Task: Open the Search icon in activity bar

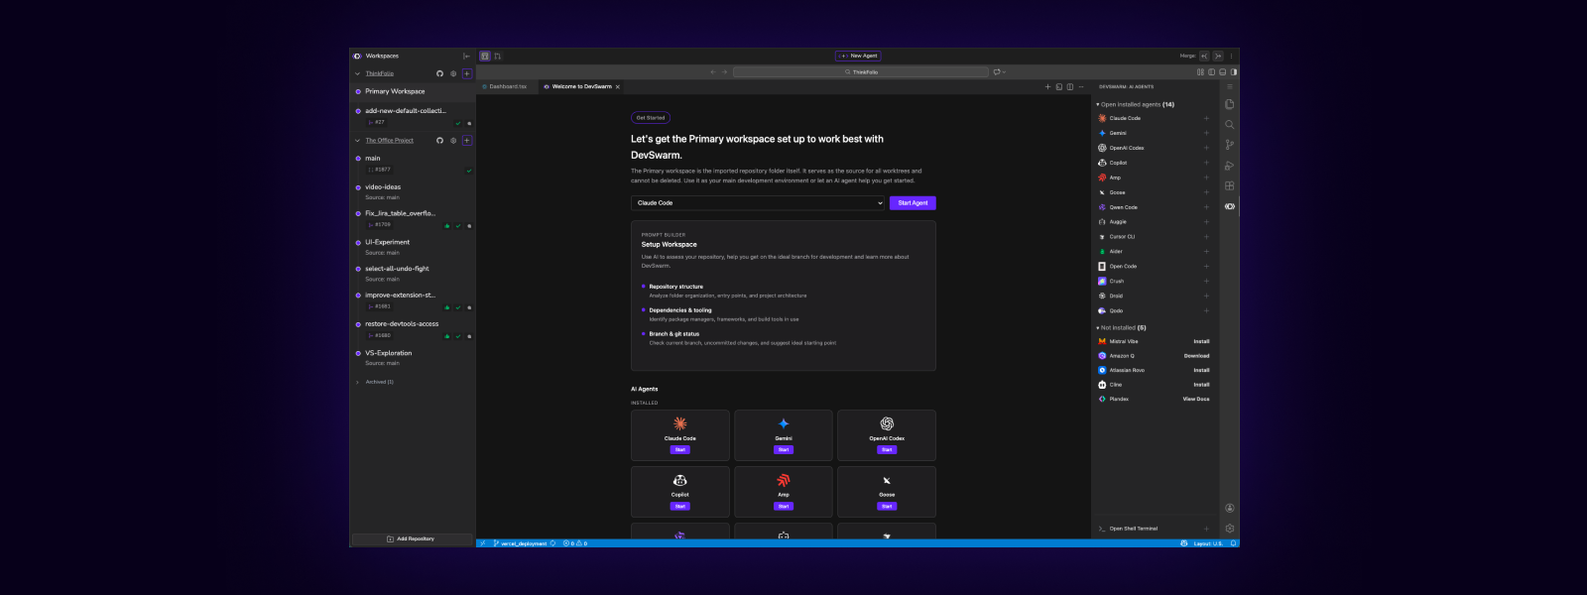Action: 1229,124
